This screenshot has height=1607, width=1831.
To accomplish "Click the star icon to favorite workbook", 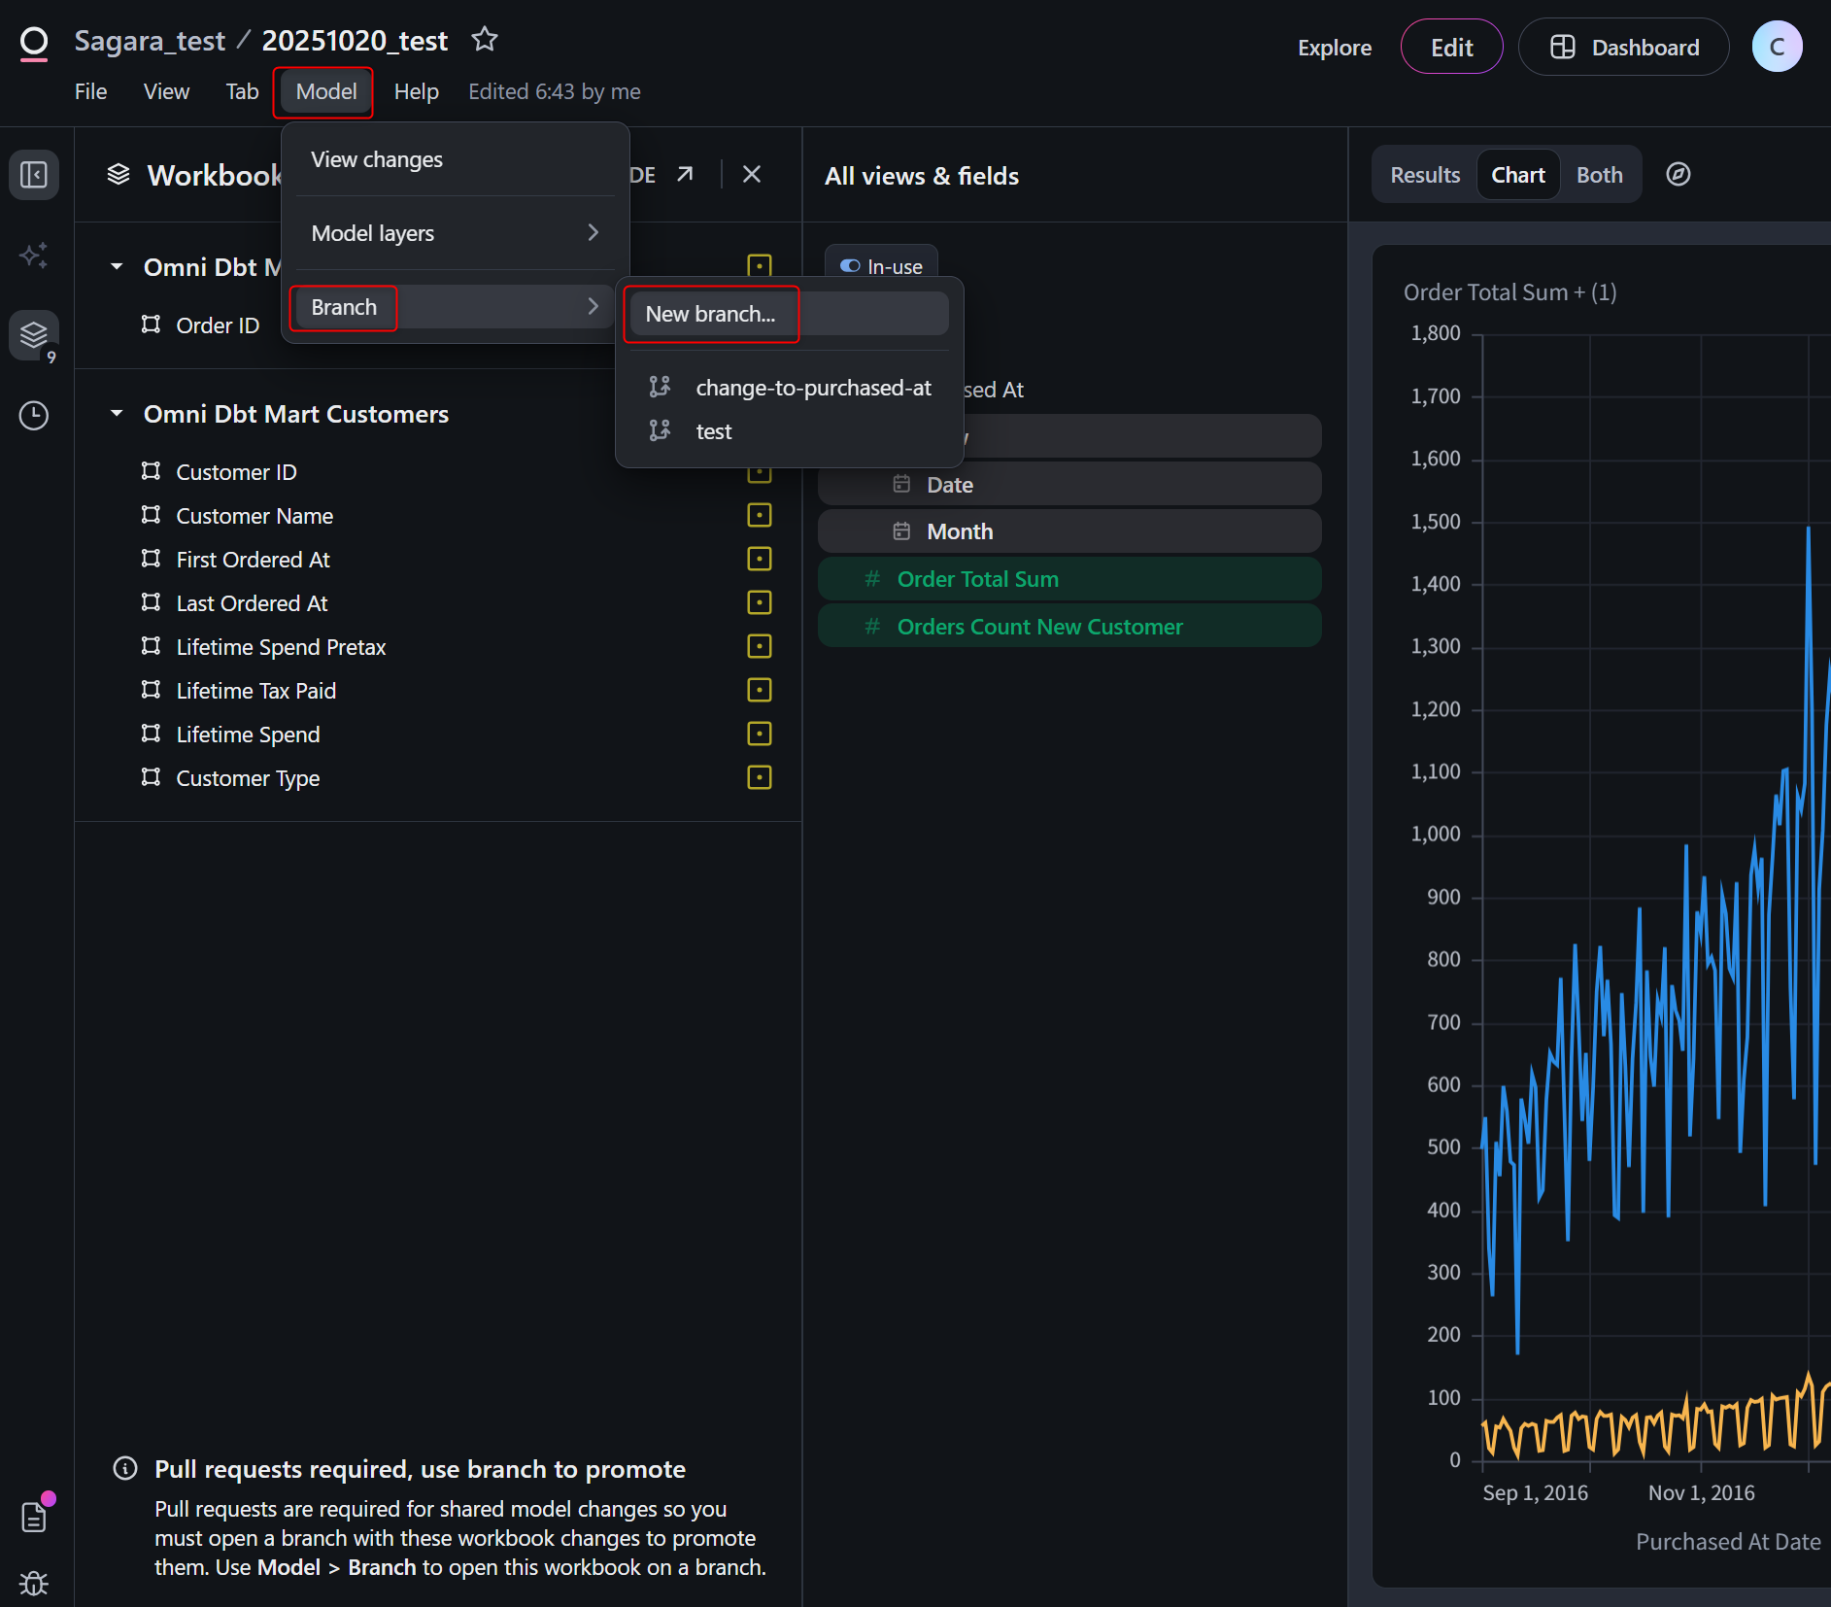I will (484, 40).
